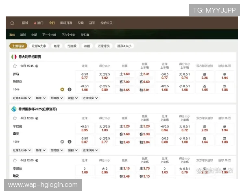Screen dimensions: 244x195
Task: Expand 100 more markets for 辛巴威 match
Action: (x=16, y=142)
